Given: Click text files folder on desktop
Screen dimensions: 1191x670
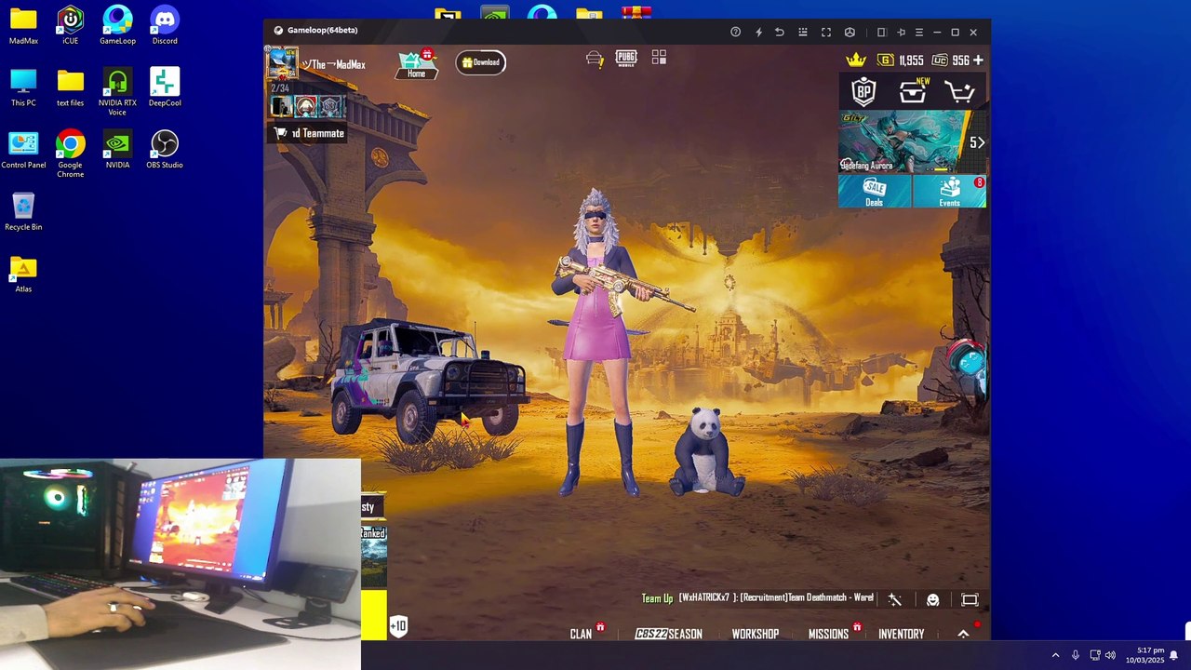Looking at the screenshot, I should [70, 87].
